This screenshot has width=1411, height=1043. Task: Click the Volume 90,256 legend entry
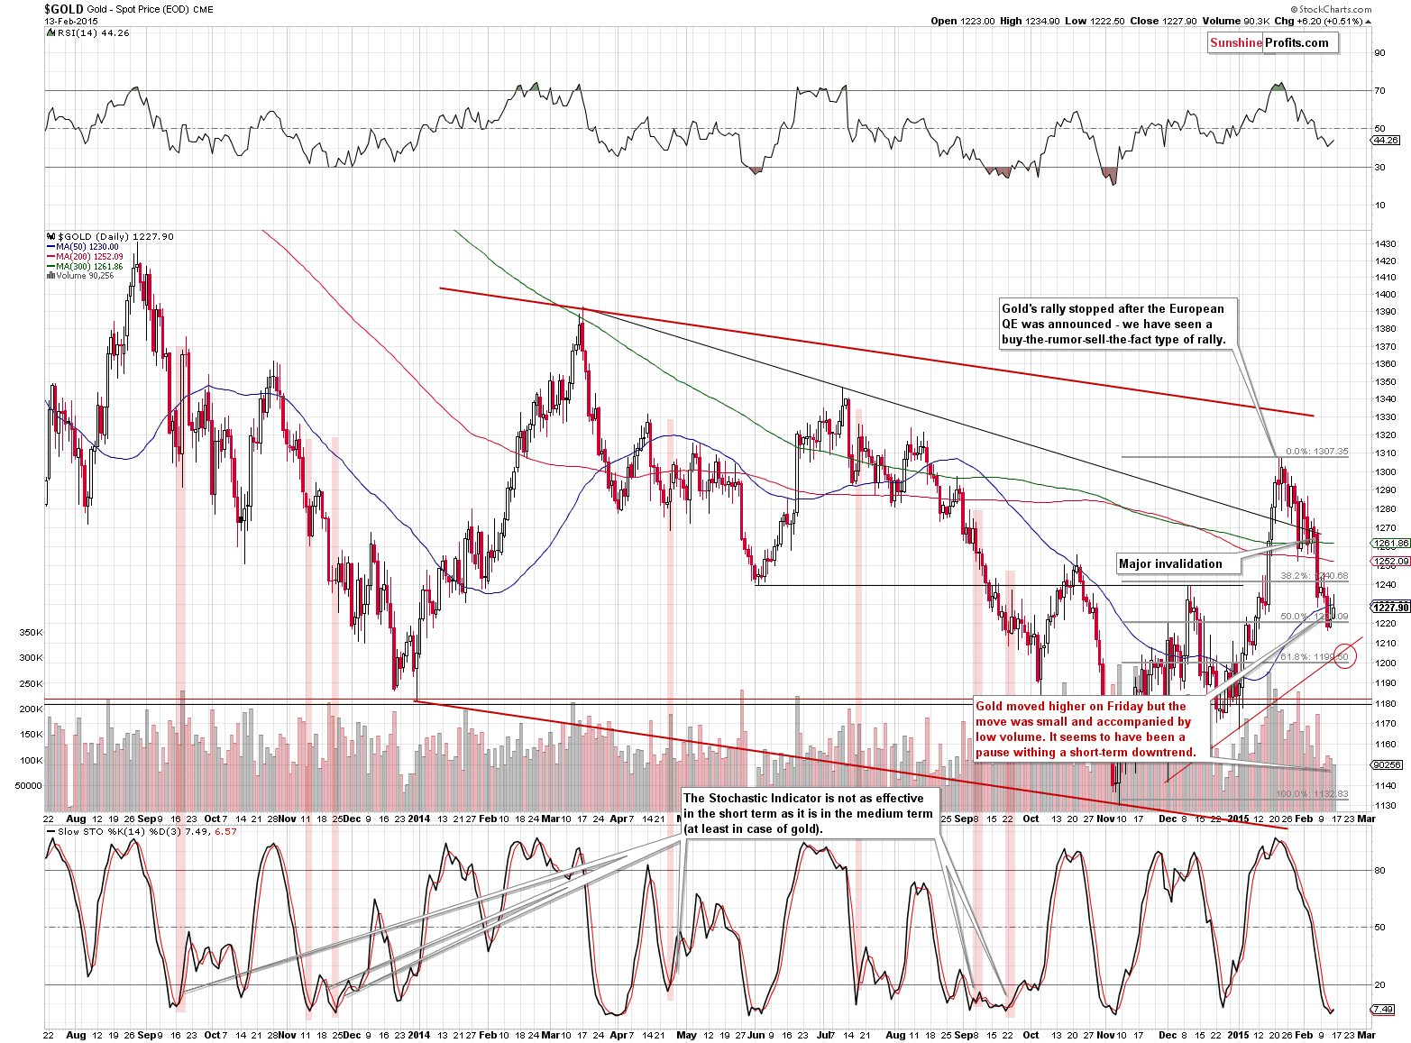coord(80,275)
